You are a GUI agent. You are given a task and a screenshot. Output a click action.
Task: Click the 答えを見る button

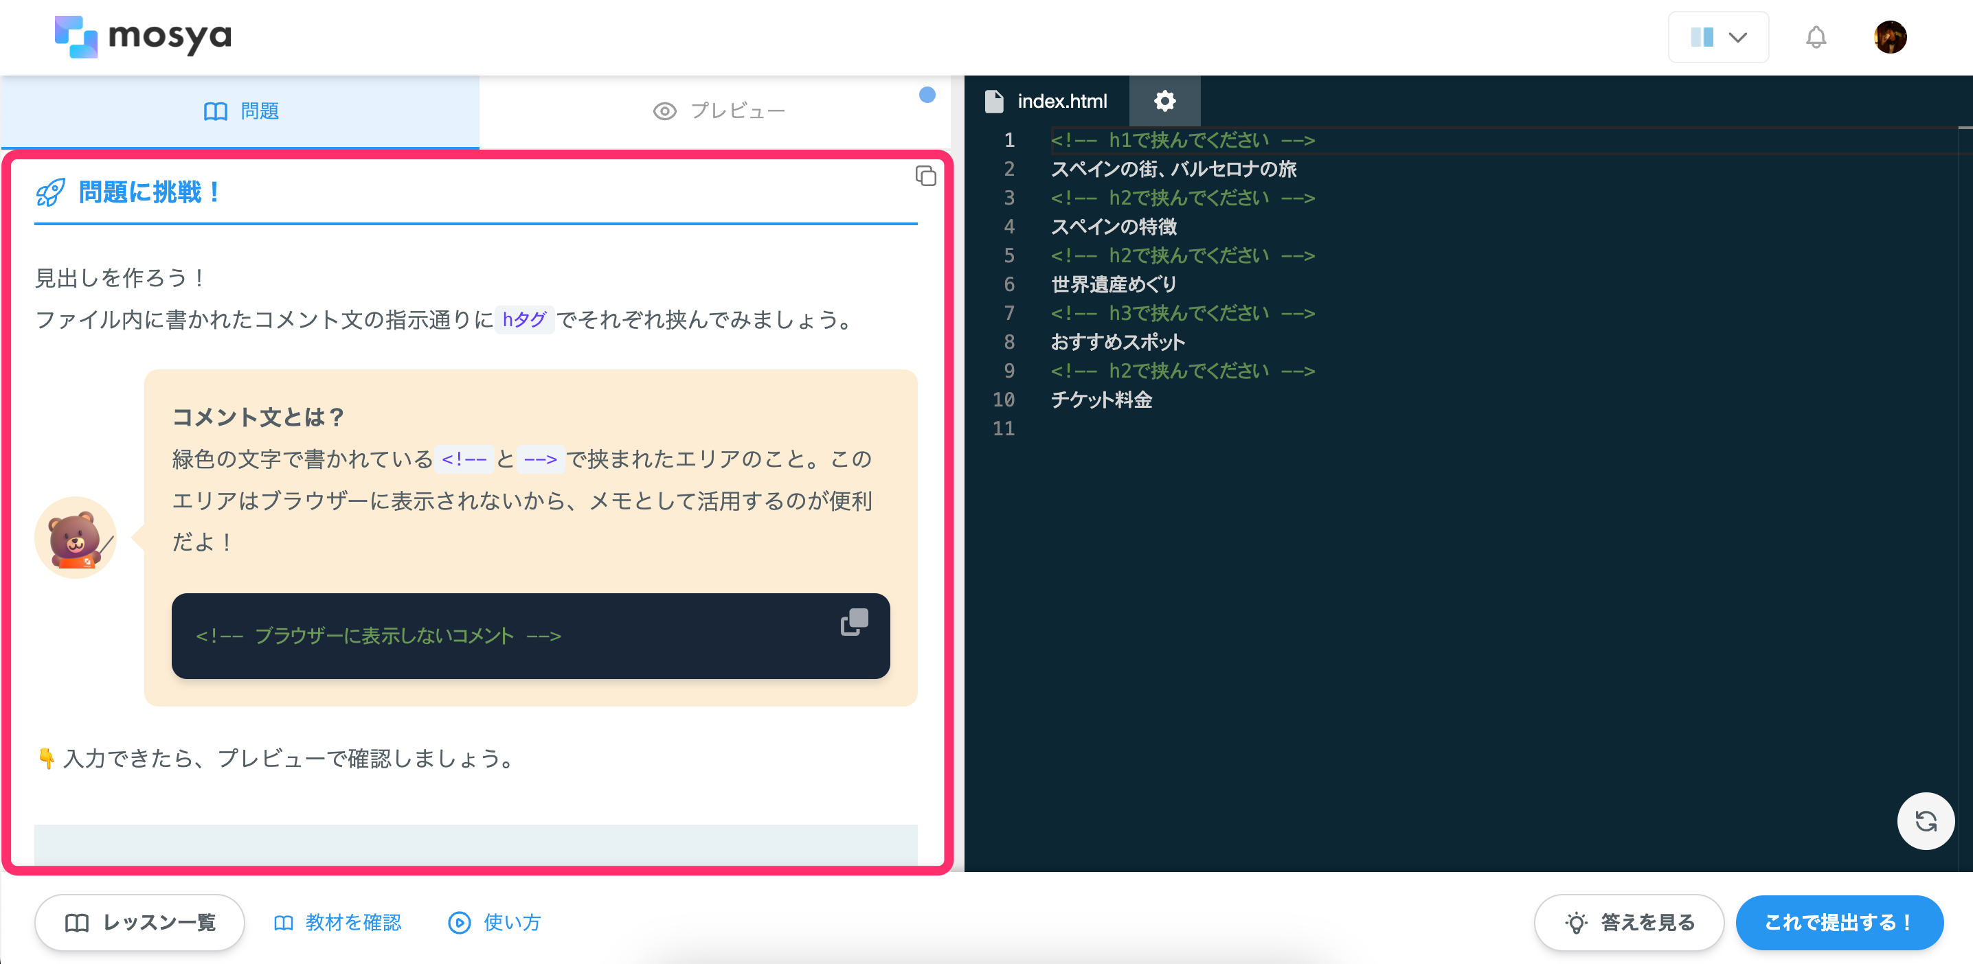pos(1628,922)
